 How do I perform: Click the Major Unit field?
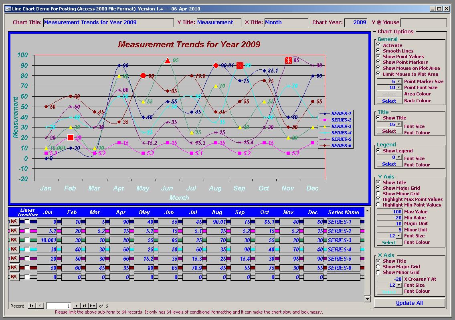pos(389,224)
